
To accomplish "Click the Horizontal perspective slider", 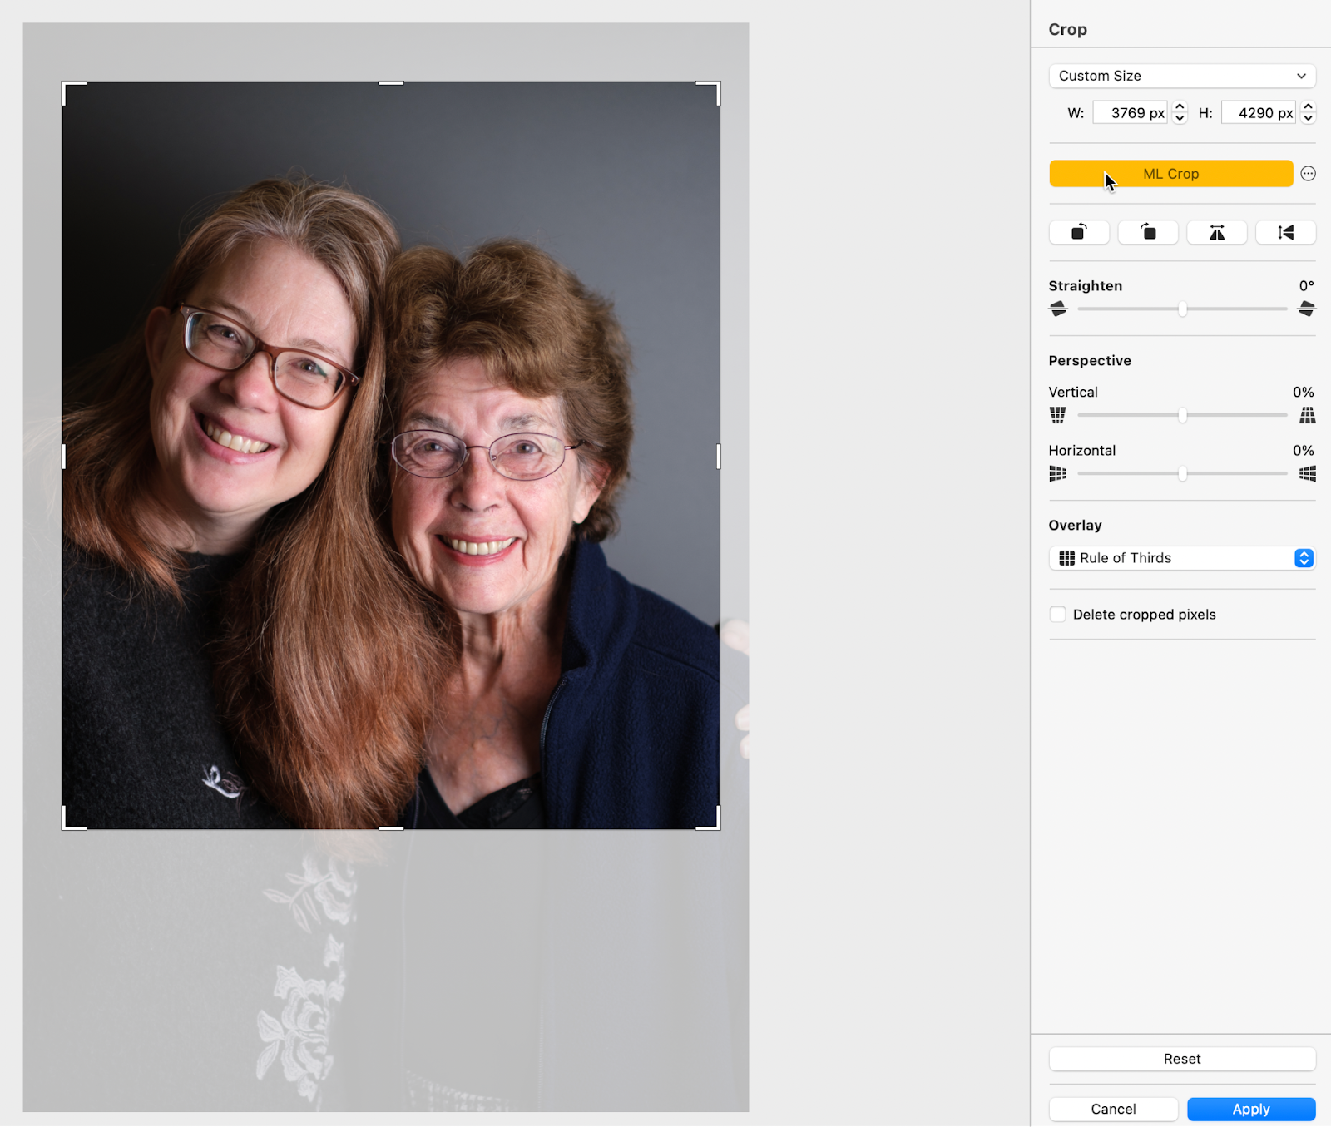I will coord(1182,474).
